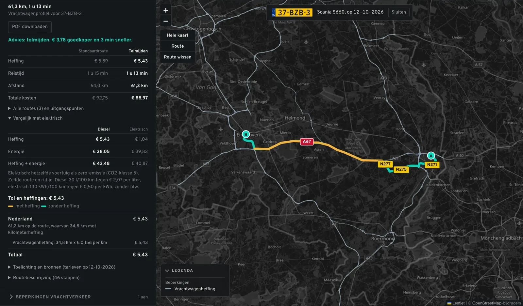
Task: Click the Nederland country row
Action: tap(78, 219)
